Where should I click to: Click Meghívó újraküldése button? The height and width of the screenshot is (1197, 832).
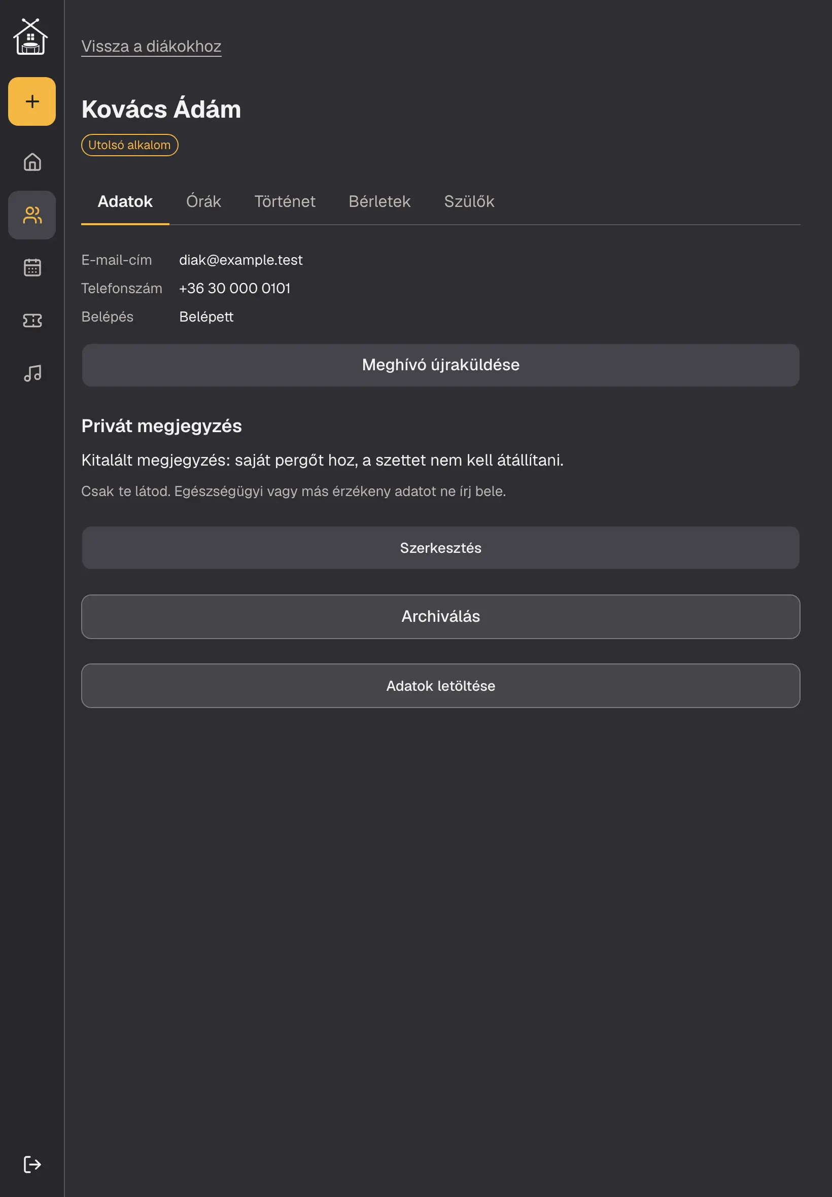click(440, 365)
